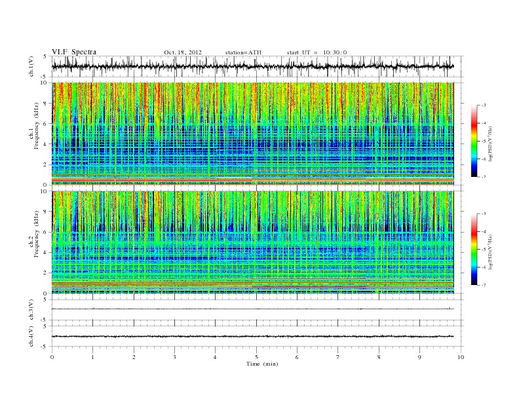
Task: Click the '6' tick label on time axis
Action: click(x=297, y=357)
